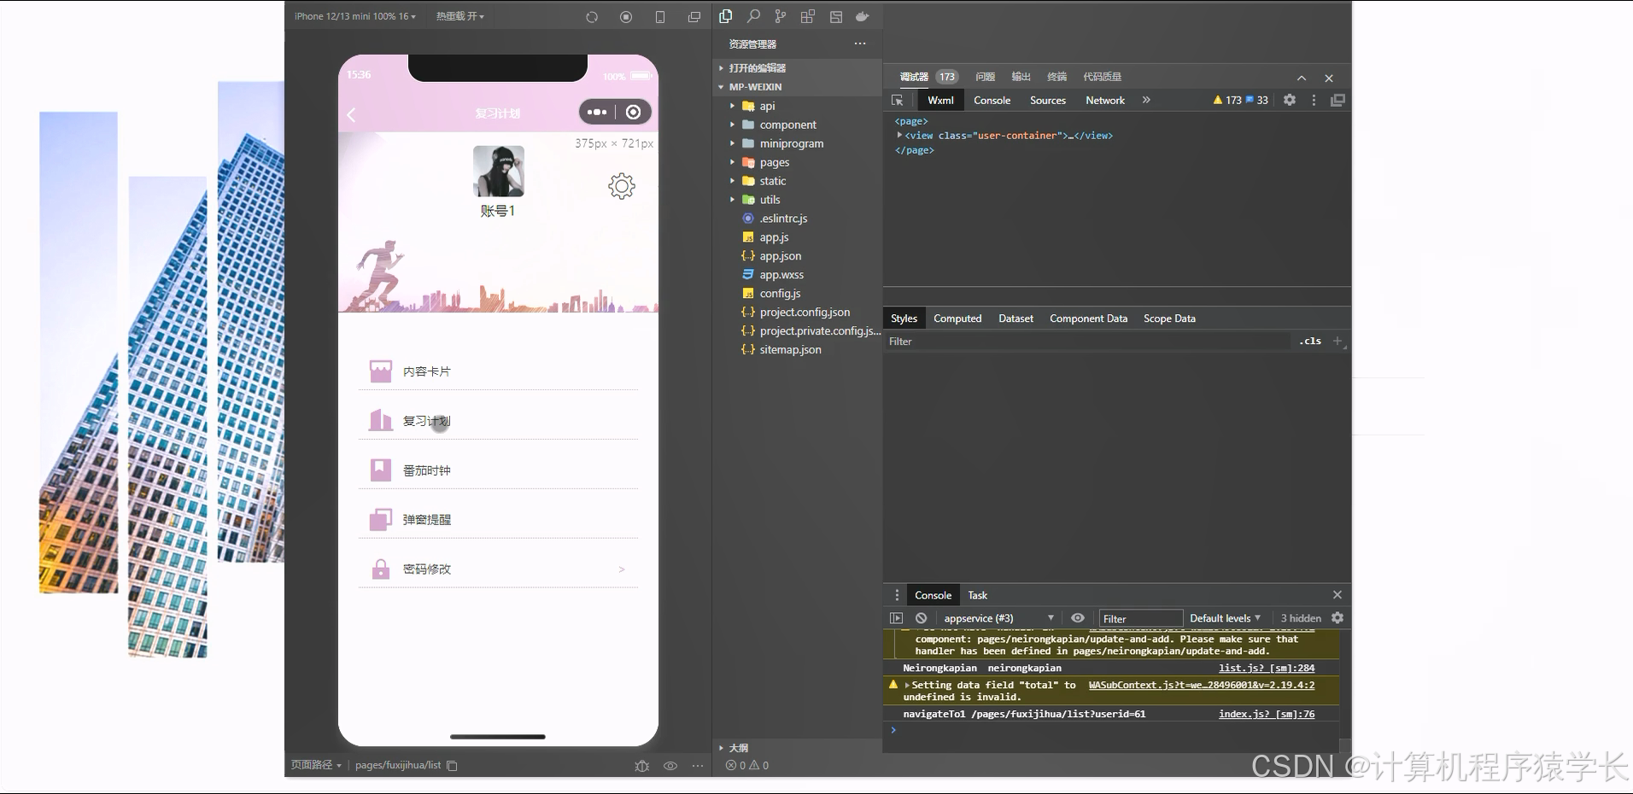Click the console settings gear icon

1337,618
